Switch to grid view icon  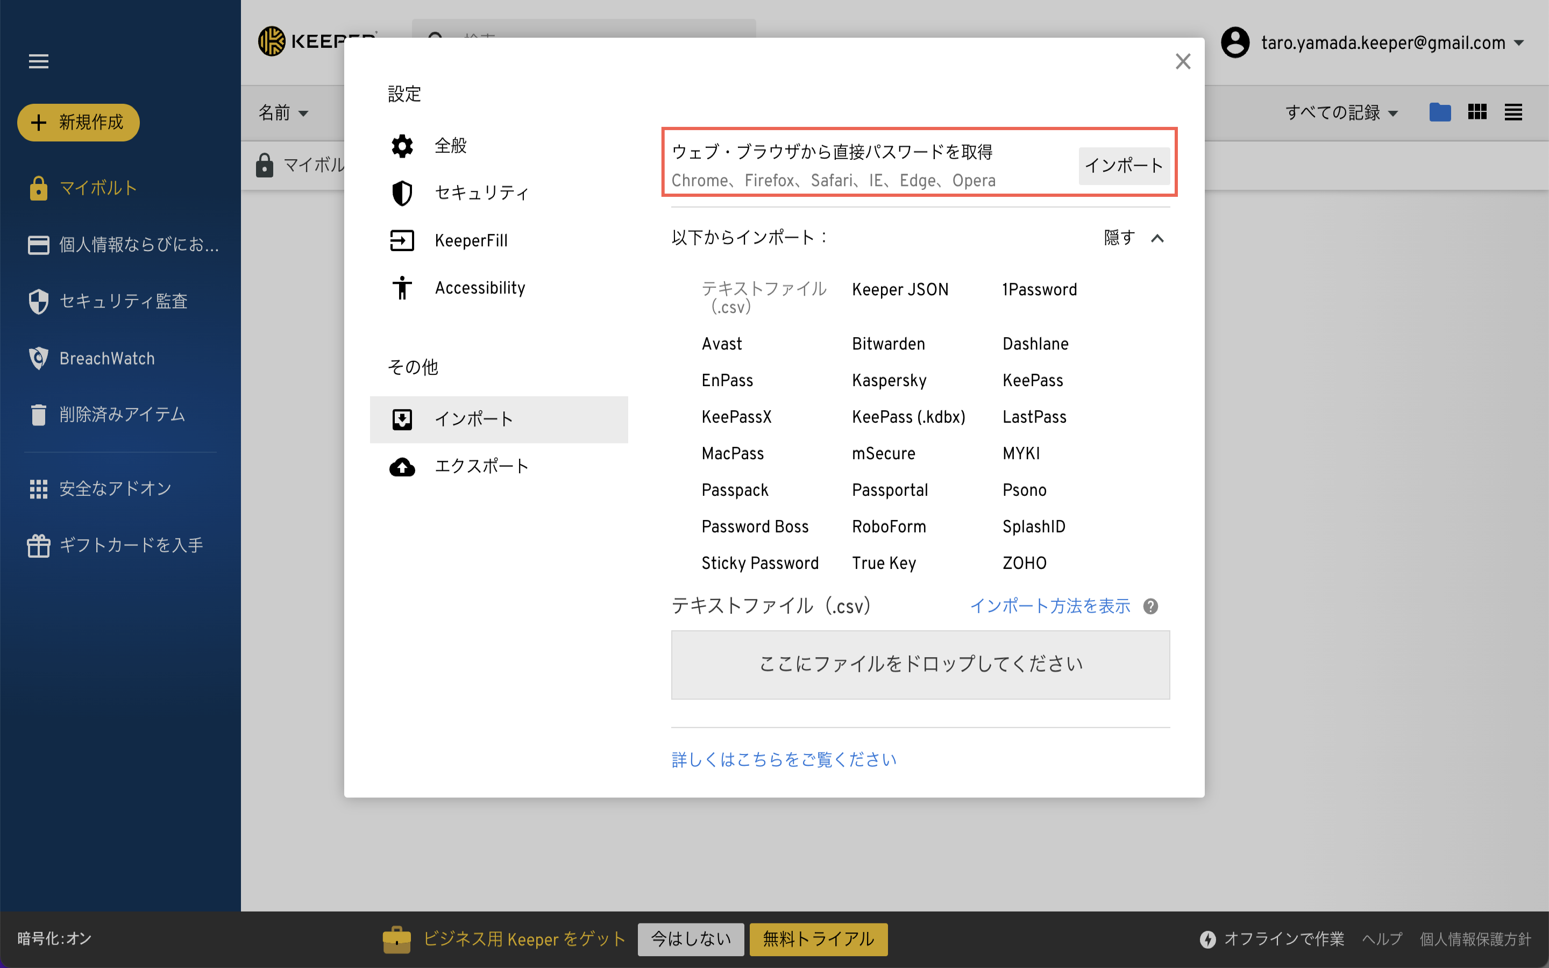[1477, 113]
